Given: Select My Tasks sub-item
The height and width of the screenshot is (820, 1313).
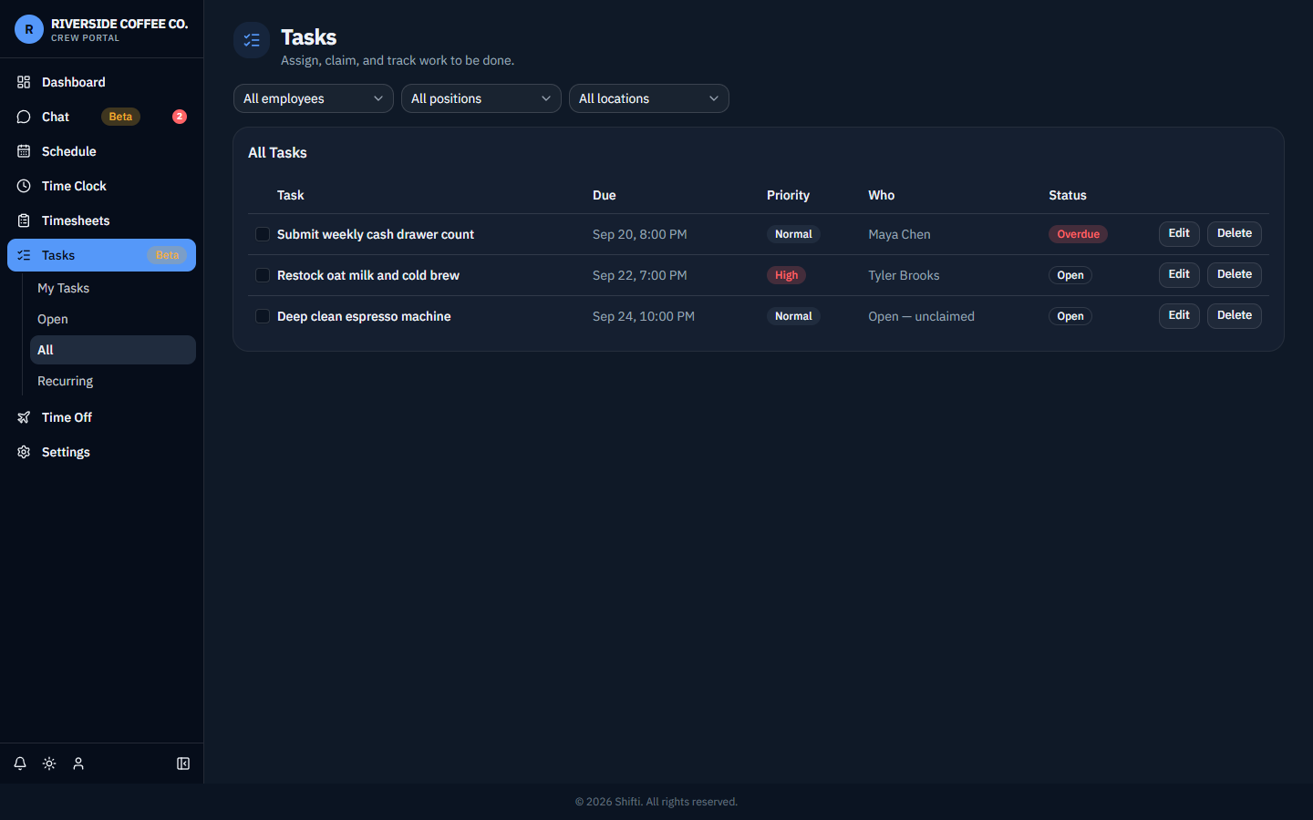Looking at the screenshot, I should [x=113, y=288].
